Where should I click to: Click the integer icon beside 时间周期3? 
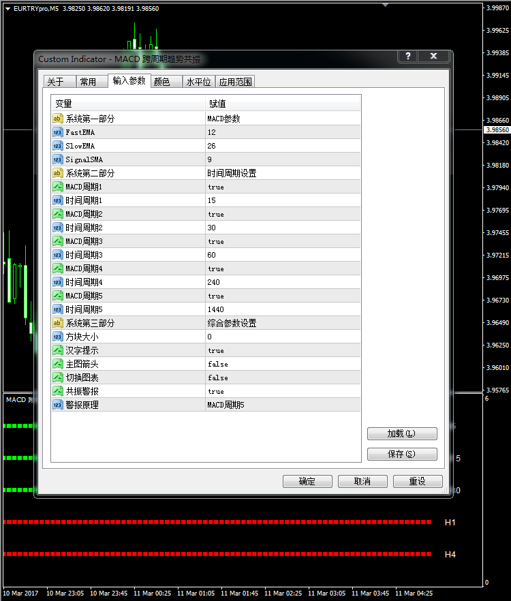tap(57, 255)
